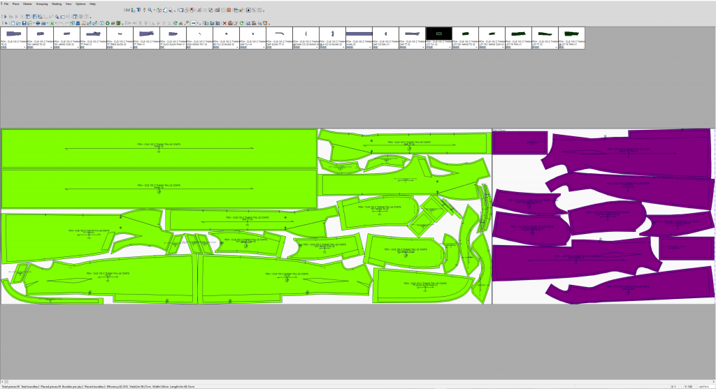Open the Nesting menu
This screenshot has width=716, height=389.
[x=57, y=3]
